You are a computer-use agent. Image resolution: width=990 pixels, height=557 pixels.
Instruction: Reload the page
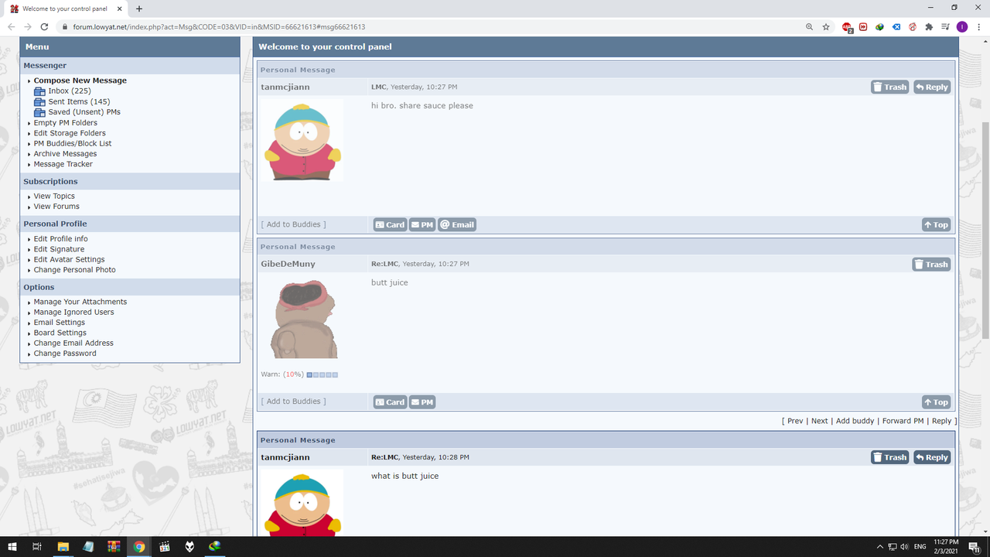[x=44, y=26]
